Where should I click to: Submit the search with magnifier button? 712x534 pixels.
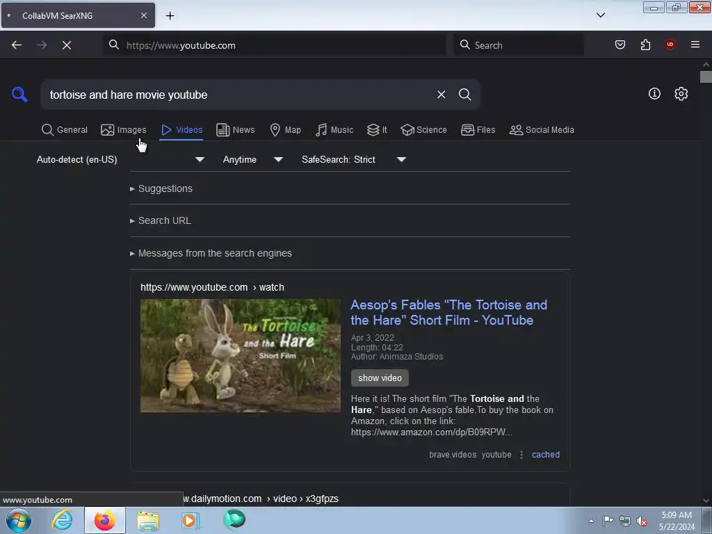(464, 95)
